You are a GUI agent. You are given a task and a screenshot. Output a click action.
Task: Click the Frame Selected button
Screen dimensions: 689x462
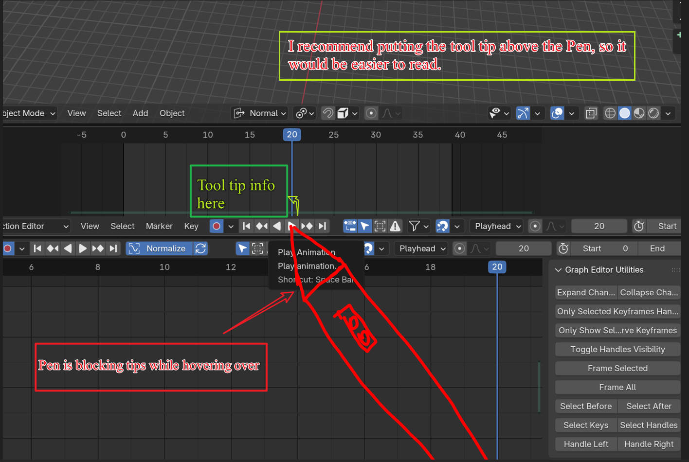pyautogui.click(x=617, y=368)
